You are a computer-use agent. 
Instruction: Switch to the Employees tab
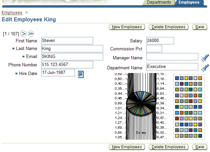[x=189, y=2]
